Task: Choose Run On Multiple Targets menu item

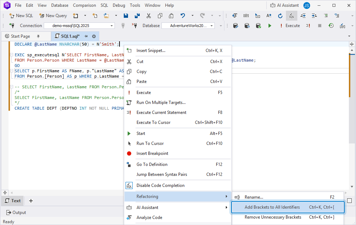Action: click(x=178, y=103)
